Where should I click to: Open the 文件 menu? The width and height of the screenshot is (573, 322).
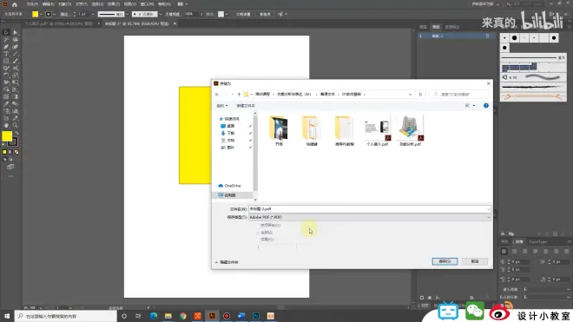32,4
